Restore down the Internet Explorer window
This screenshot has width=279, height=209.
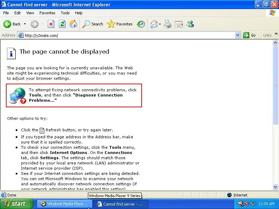click(266, 5)
